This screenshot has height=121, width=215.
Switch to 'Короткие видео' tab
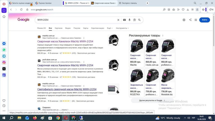(x=98, y=28)
